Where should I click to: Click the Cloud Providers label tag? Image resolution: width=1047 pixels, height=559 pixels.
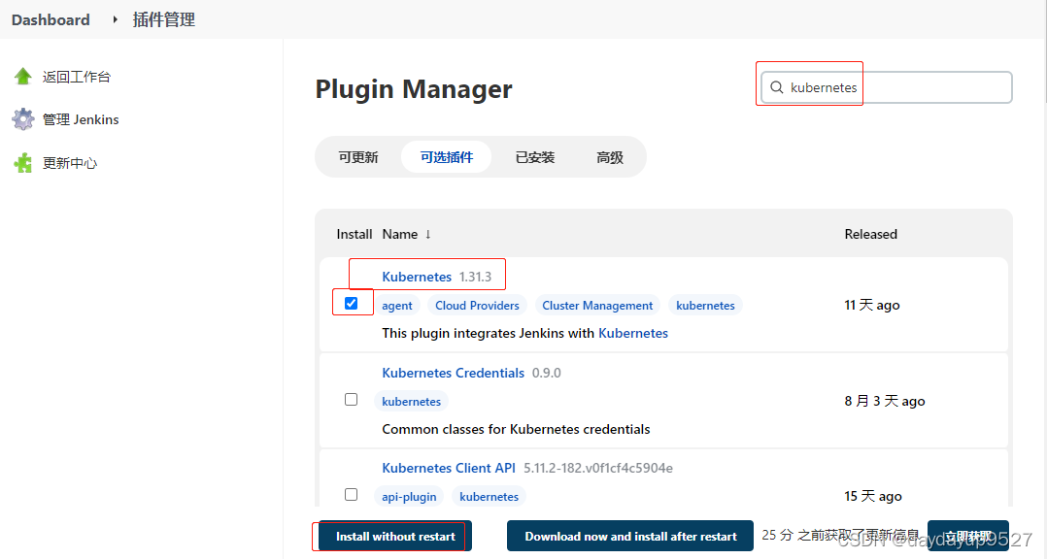pos(477,306)
